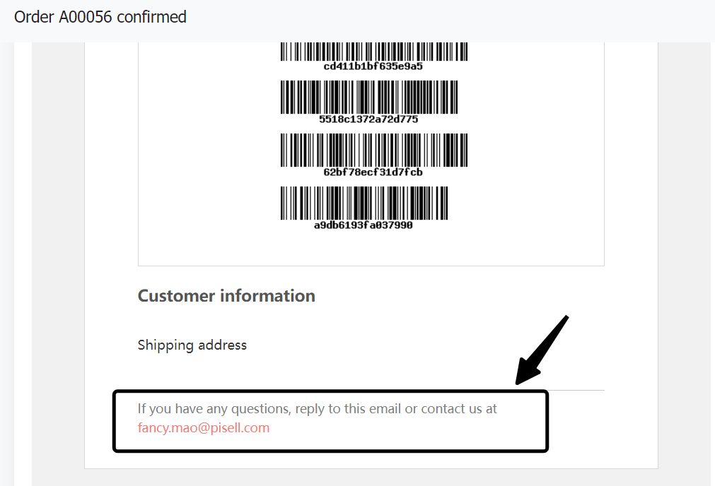Click the Customer information heading
The image size is (715, 486).
coord(226,295)
